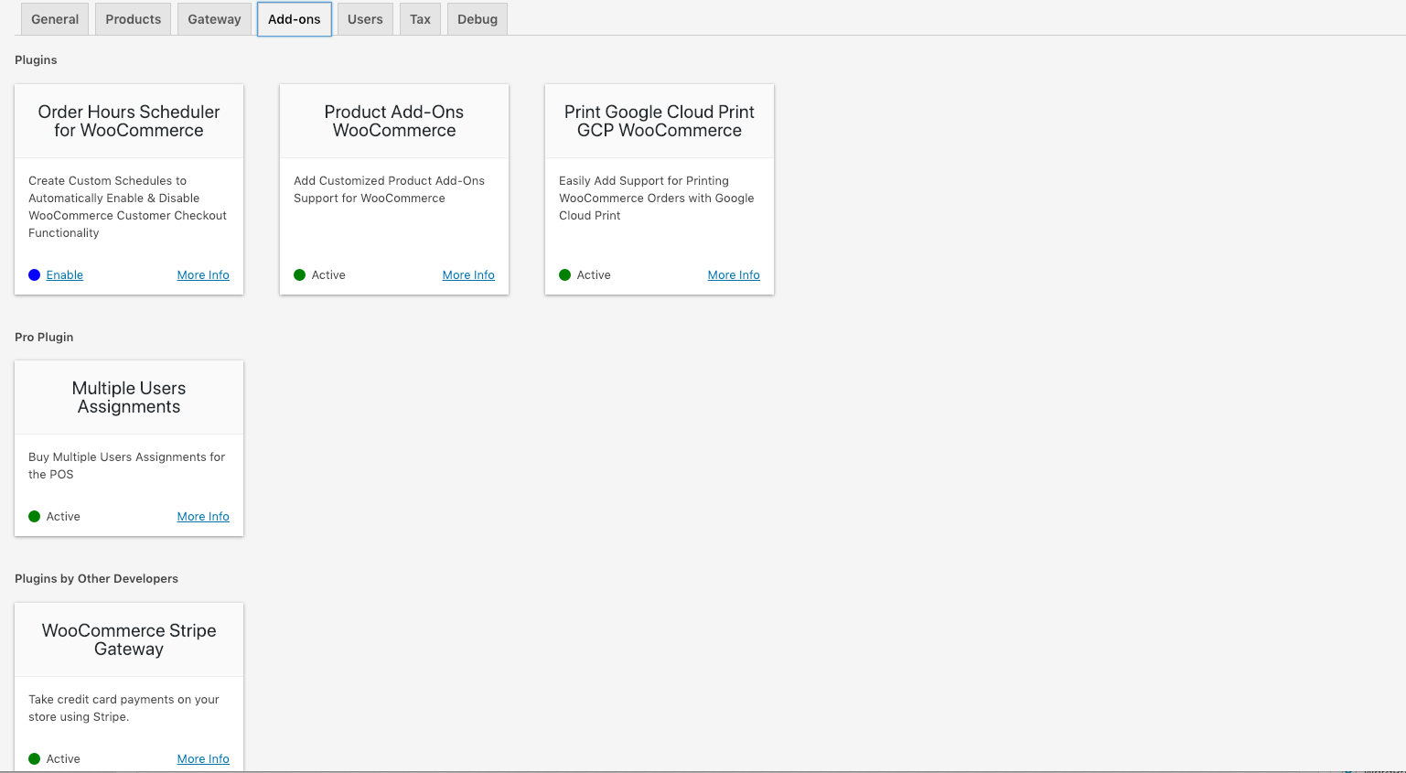Image resolution: width=1406 pixels, height=773 pixels.
Task: Click the Product Add-Ons WooCommerce card title
Action: click(x=394, y=122)
